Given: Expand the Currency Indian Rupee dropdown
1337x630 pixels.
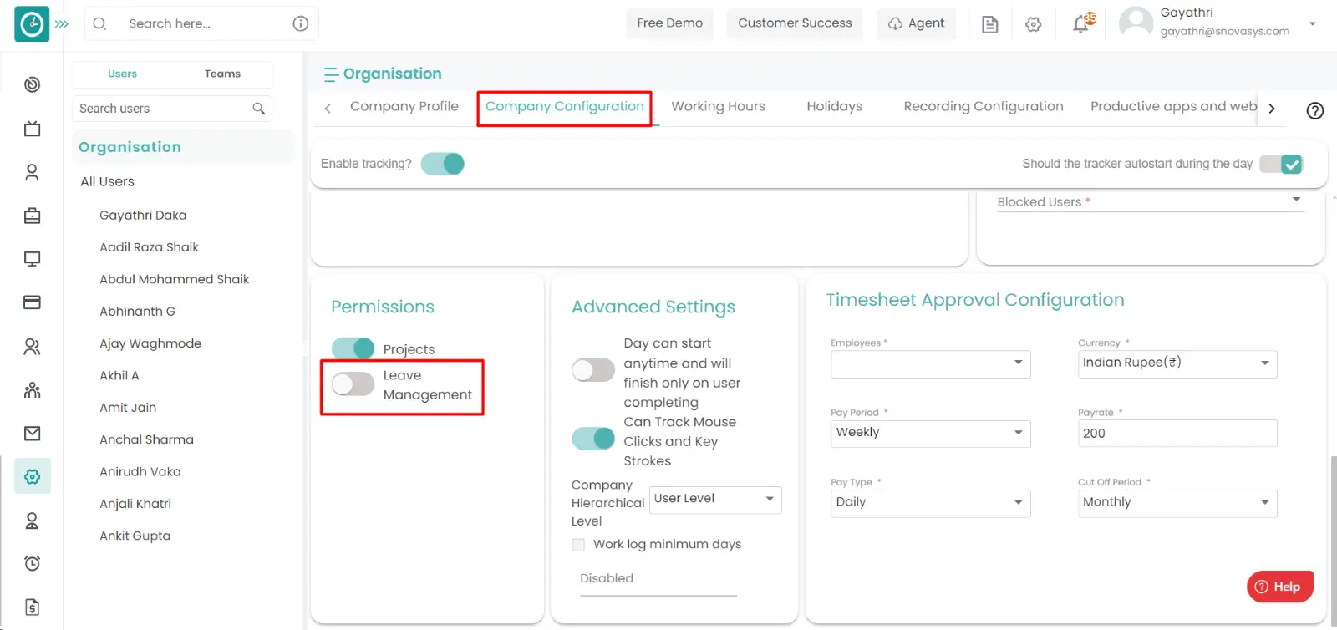Looking at the screenshot, I should pyautogui.click(x=1177, y=363).
